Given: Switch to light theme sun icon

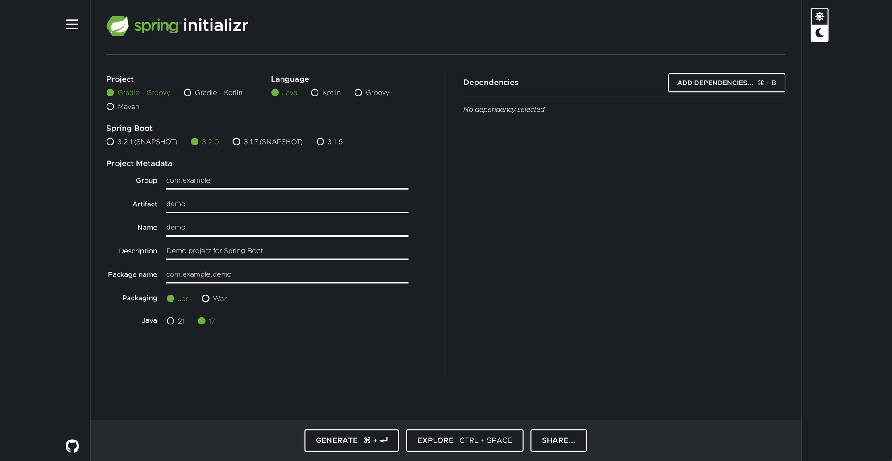Looking at the screenshot, I should tap(819, 17).
